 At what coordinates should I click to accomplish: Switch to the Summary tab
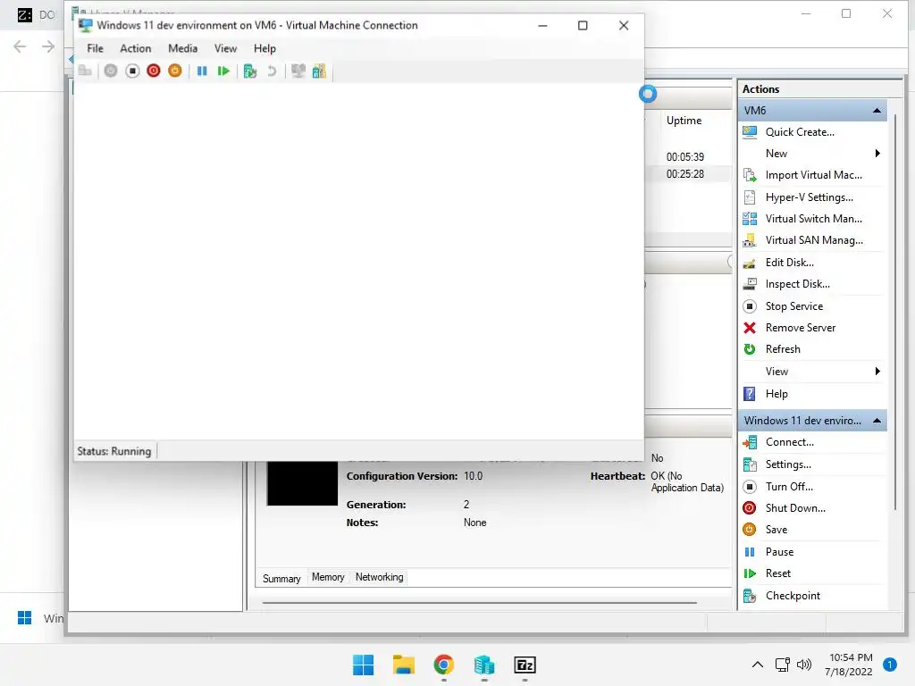click(281, 578)
